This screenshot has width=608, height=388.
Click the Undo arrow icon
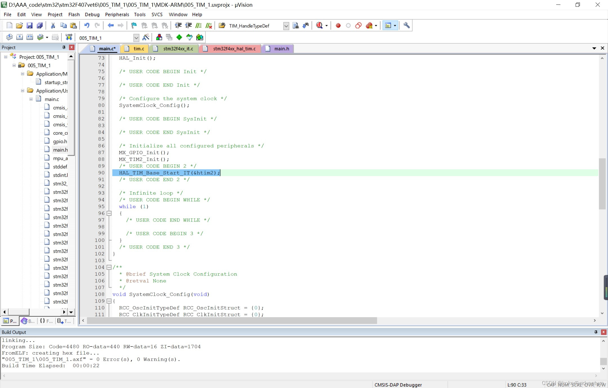[87, 26]
